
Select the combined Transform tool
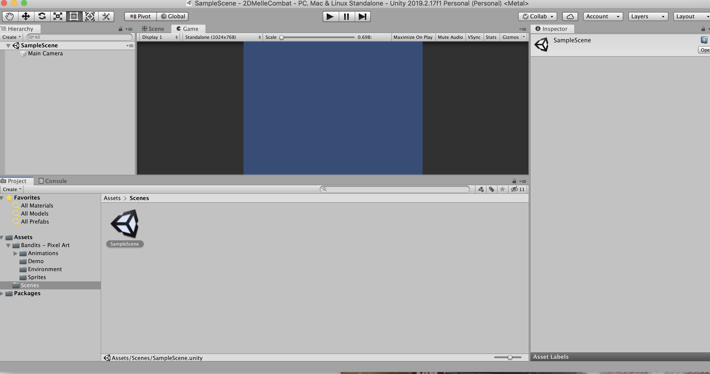90,16
